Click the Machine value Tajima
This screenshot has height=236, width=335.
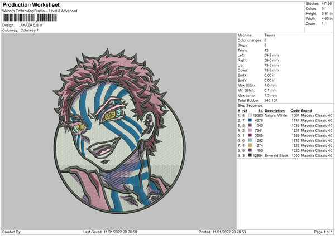pyautogui.click(x=270, y=35)
